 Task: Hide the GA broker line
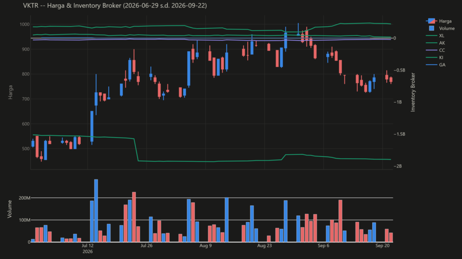tap(435, 65)
